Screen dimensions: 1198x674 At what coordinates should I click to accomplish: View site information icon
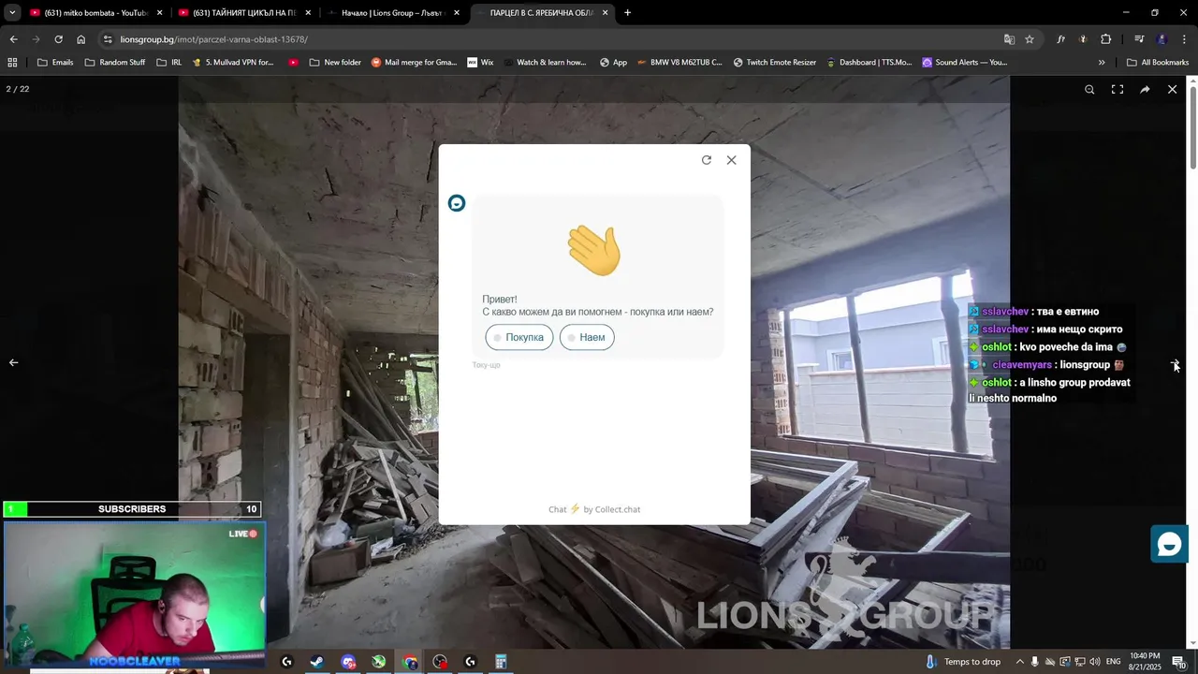point(108,39)
